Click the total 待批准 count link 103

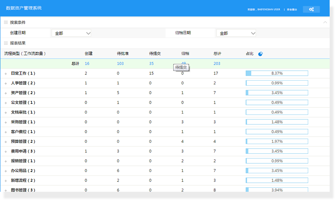click(120, 64)
